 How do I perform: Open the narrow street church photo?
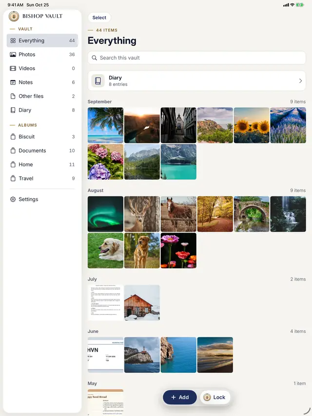pos(178,125)
